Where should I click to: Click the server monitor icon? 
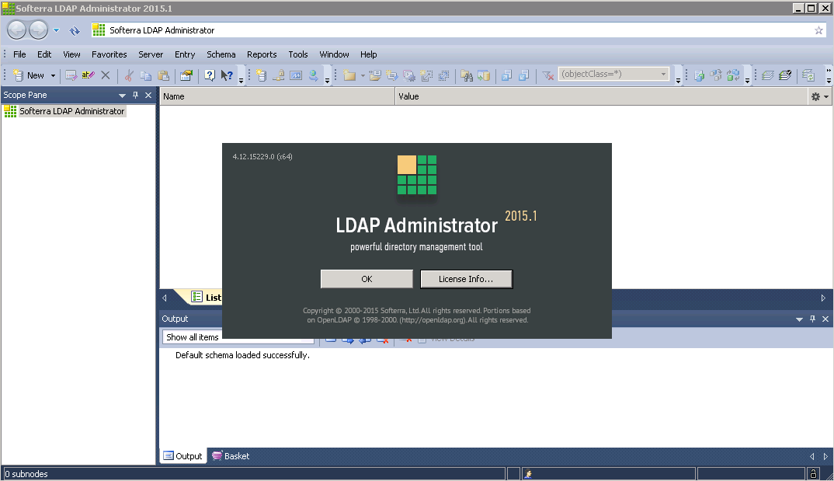point(296,75)
